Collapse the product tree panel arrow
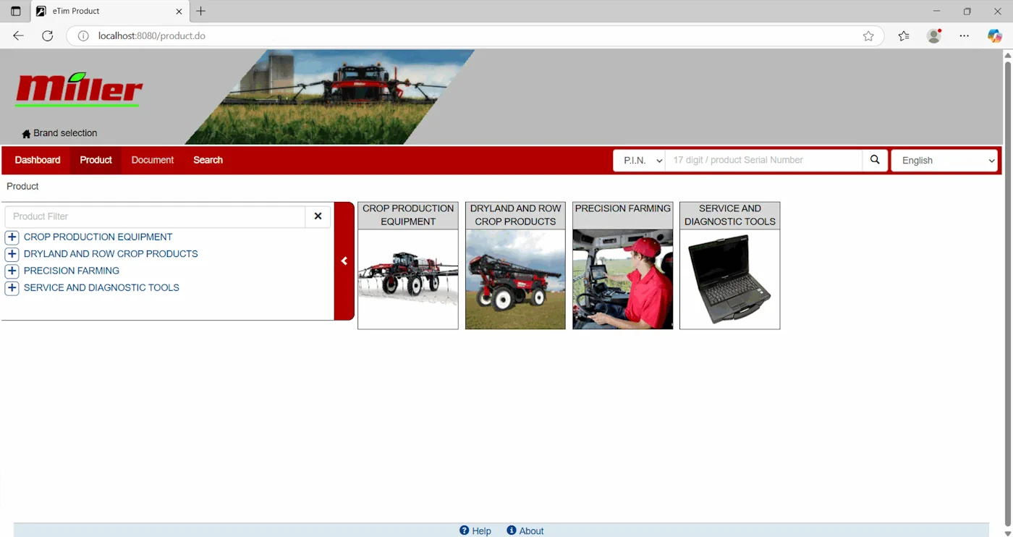 click(344, 261)
